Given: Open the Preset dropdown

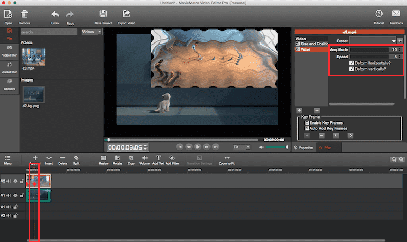Looking at the screenshot, I should 373,41.
